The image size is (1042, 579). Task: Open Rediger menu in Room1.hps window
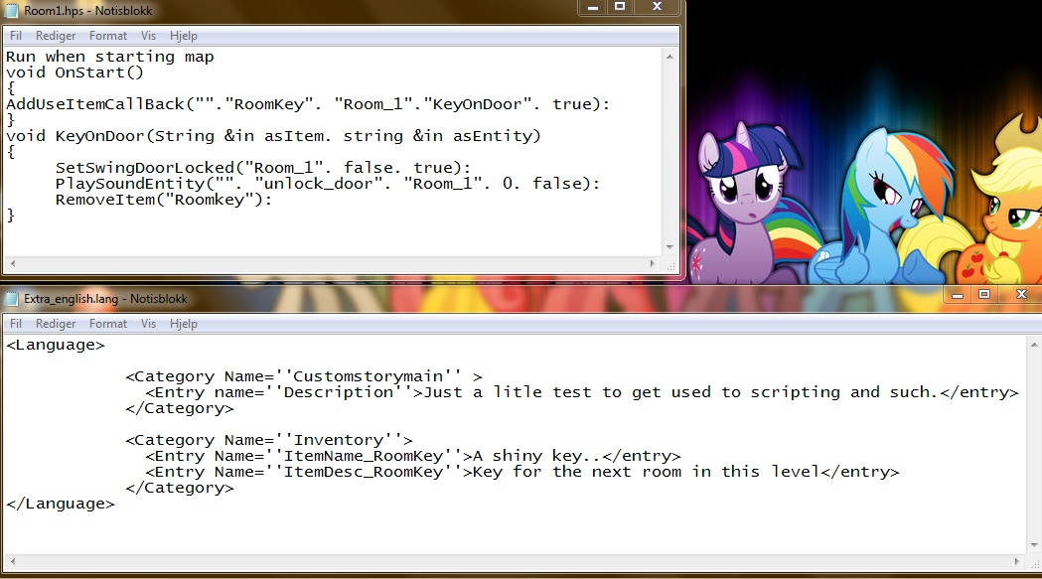pos(56,36)
